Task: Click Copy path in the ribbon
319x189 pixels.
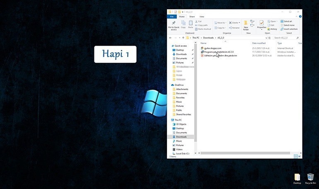Action: (x=201, y=25)
